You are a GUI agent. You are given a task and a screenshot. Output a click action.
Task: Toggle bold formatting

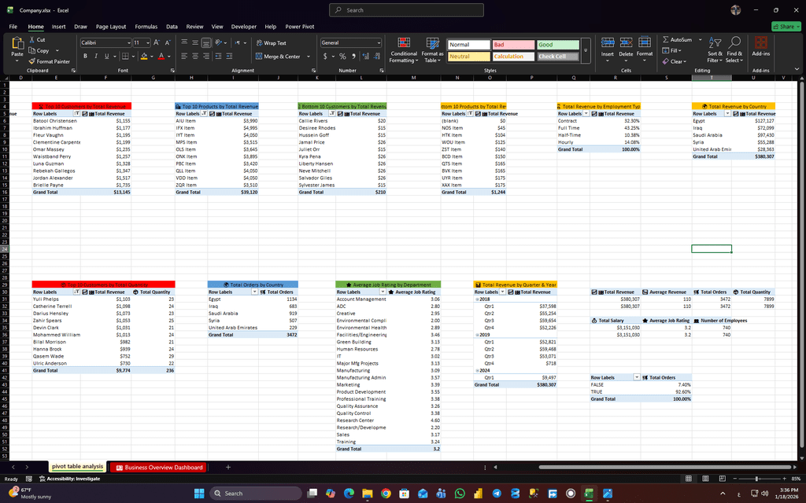[x=85, y=57]
